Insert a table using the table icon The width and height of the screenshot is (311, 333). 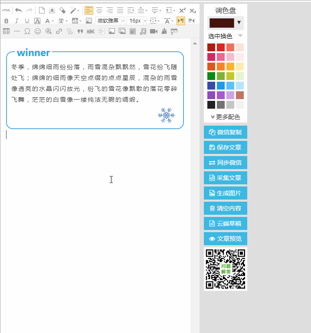pos(6,31)
